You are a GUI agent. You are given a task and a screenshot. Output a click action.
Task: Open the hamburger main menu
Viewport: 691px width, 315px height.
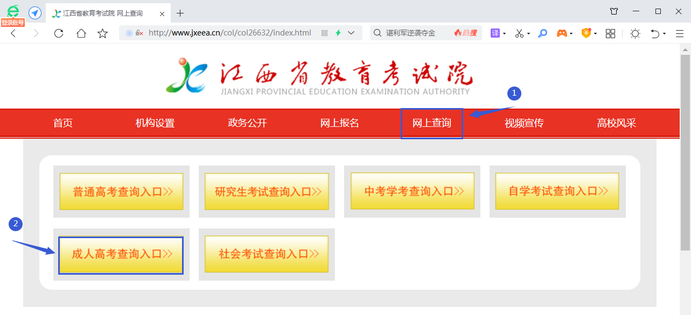pos(680,33)
